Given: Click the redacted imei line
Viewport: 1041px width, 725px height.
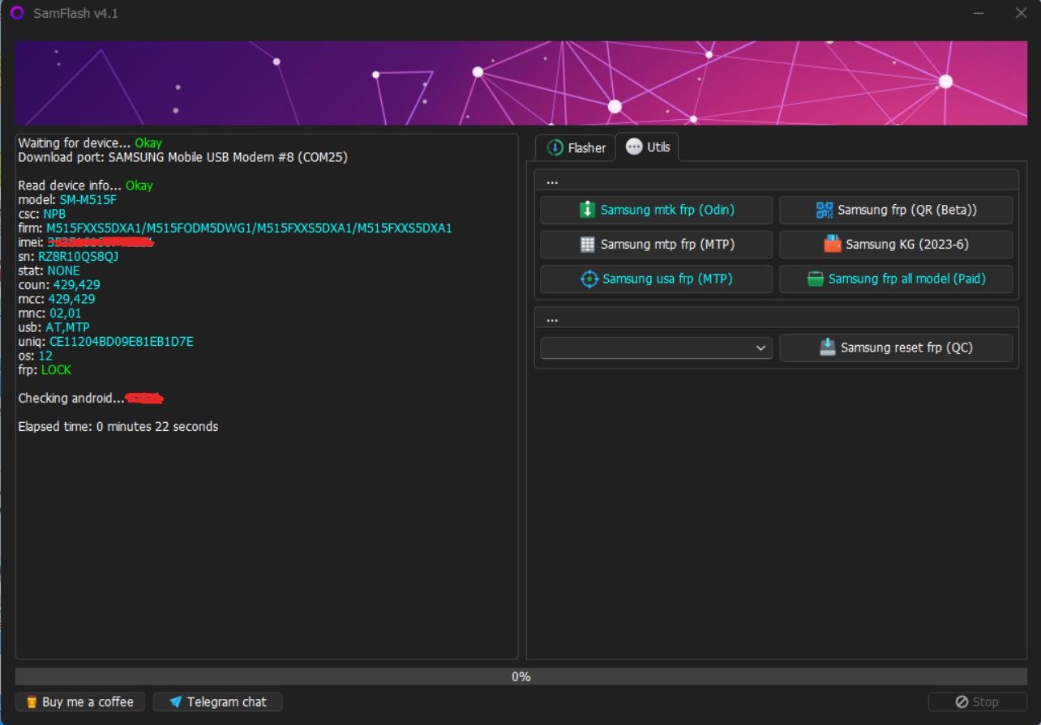Looking at the screenshot, I should pyautogui.click(x=86, y=242).
